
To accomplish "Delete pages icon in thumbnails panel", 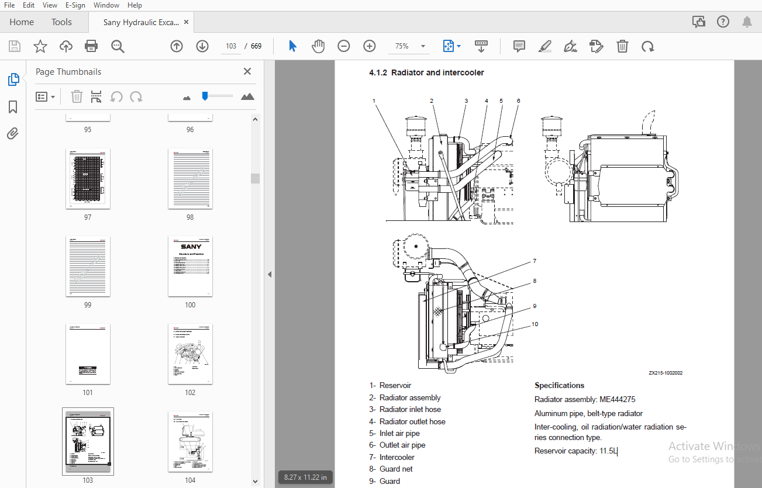I will pos(77,96).
